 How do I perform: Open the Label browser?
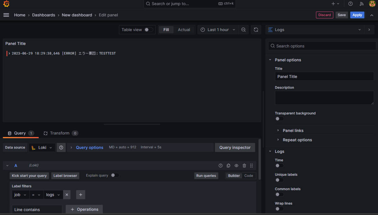65,176
